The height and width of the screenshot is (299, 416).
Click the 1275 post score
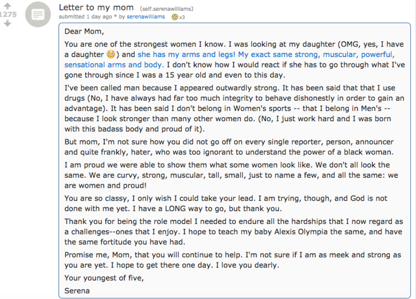8,14
